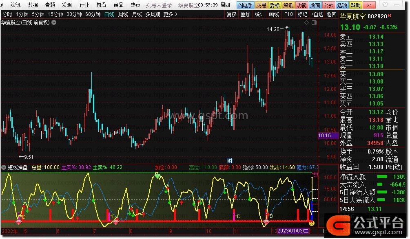410x239 pixels.
Task: Open the 委标 button
Action: (275, 5)
